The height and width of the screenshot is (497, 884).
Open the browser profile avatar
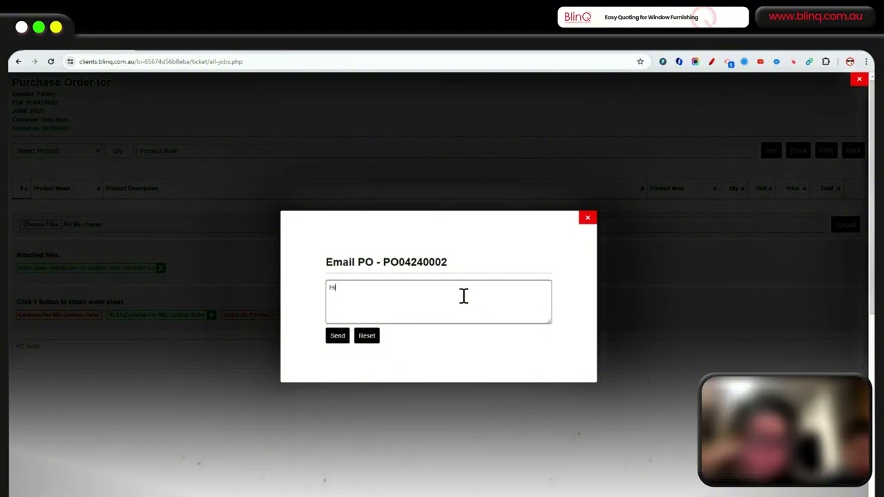pyautogui.click(x=849, y=61)
